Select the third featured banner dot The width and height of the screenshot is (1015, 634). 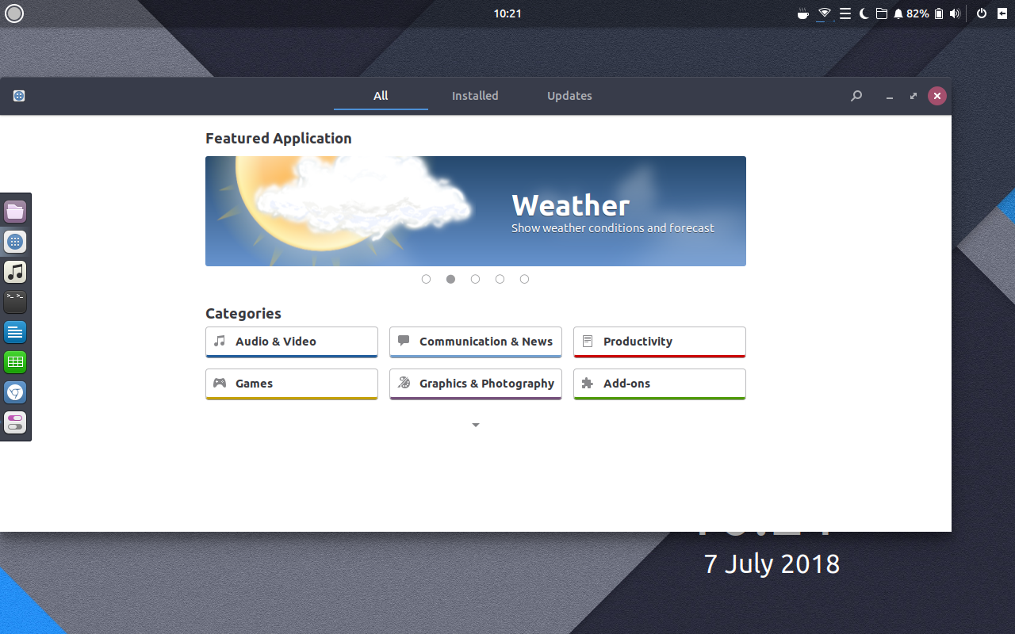[475, 279]
